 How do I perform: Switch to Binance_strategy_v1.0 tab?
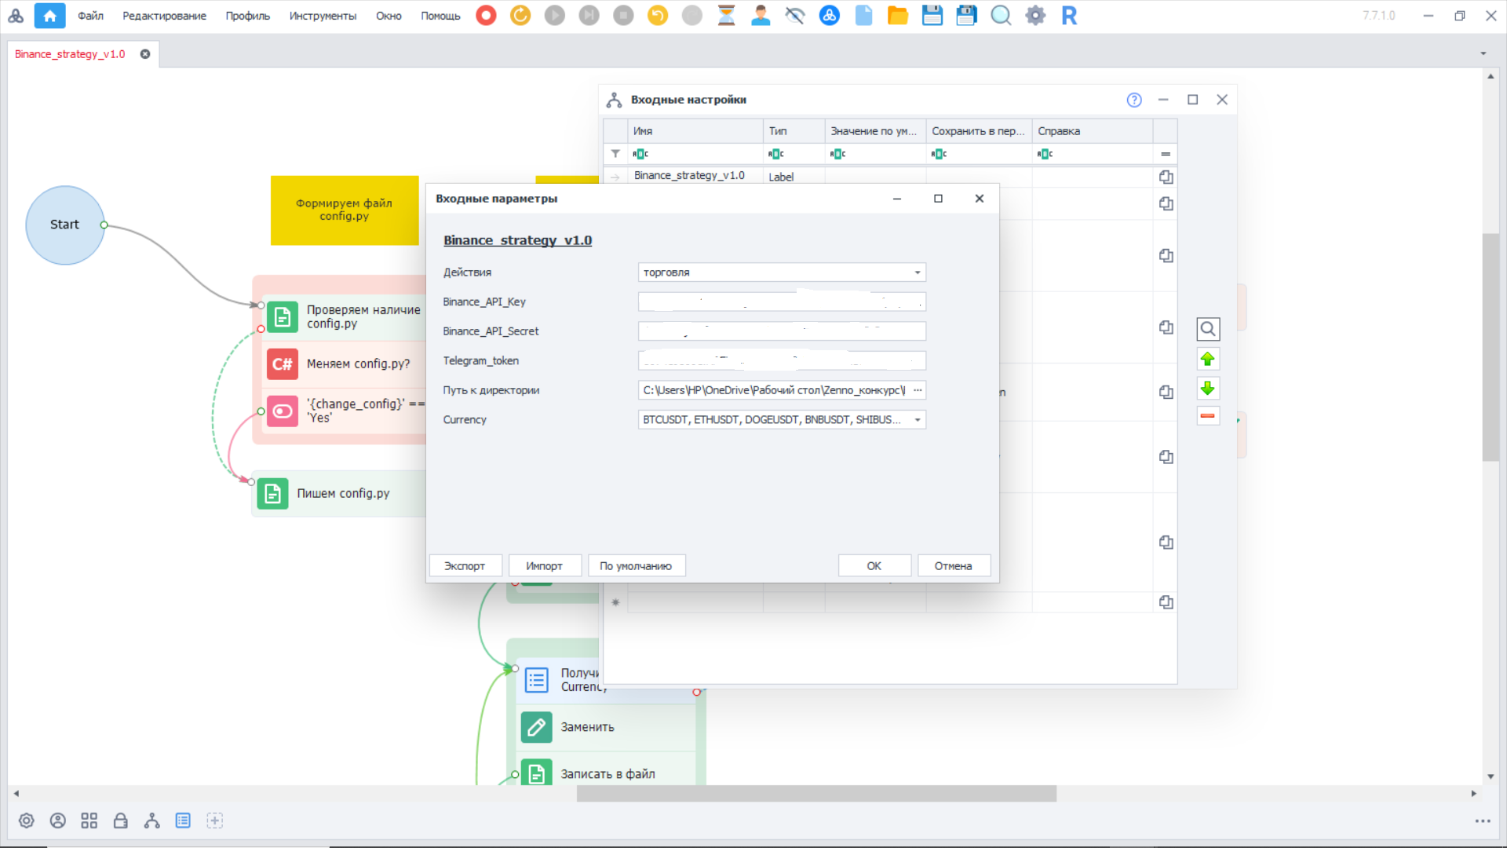[x=70, y=54]
